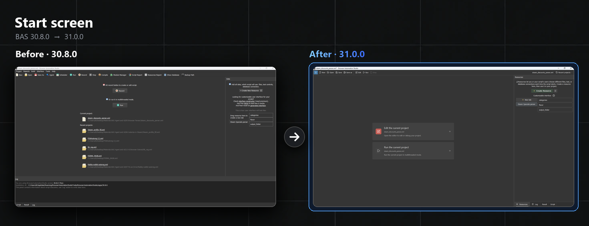Click New tab button in After window
This screenshot has height=226, width=589.
click(x=526, y=100)
